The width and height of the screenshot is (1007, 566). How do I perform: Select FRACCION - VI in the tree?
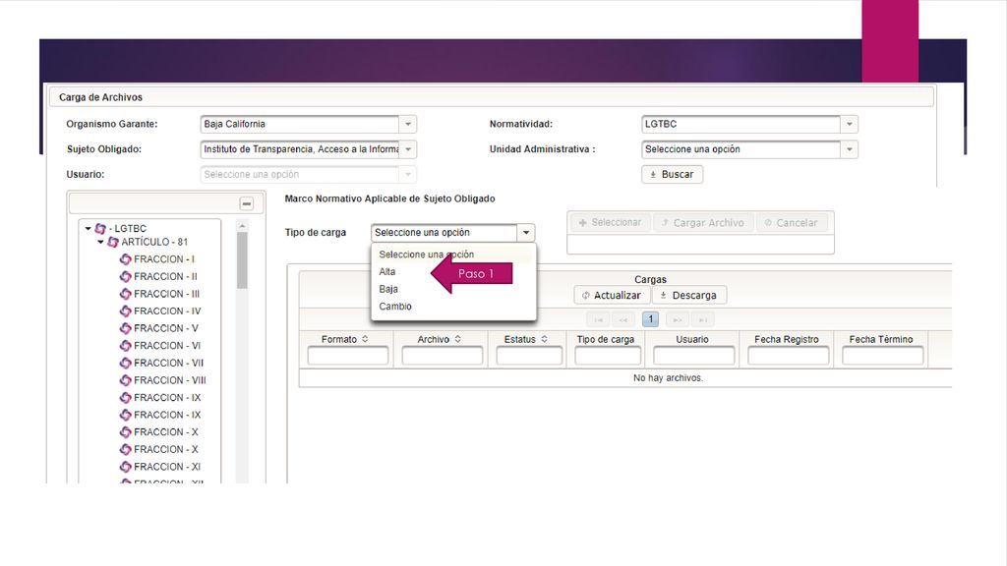(x=167, y=346)
